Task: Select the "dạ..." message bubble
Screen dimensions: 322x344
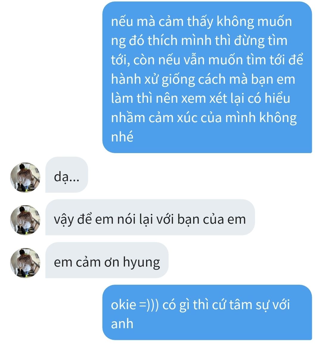Action: pyautogui.click(x=66, y=175)
